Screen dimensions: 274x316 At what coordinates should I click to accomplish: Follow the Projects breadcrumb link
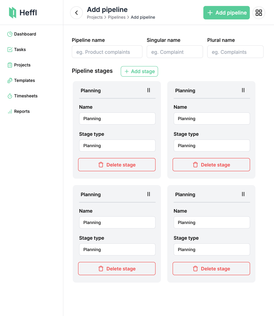click(x=95, y=17)
